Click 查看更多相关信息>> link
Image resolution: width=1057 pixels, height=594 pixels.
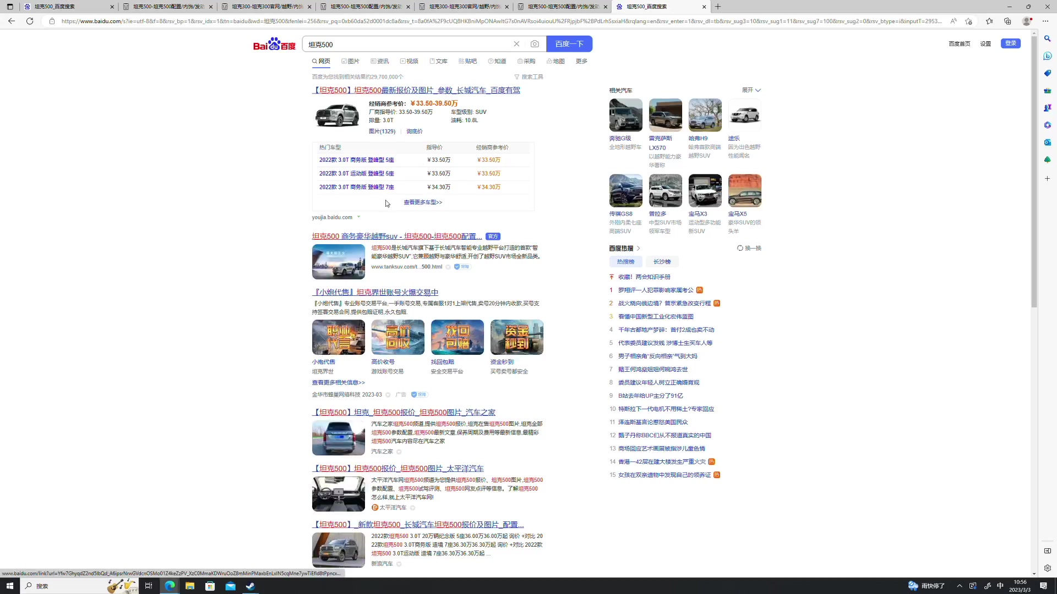[x=338, y=383]
